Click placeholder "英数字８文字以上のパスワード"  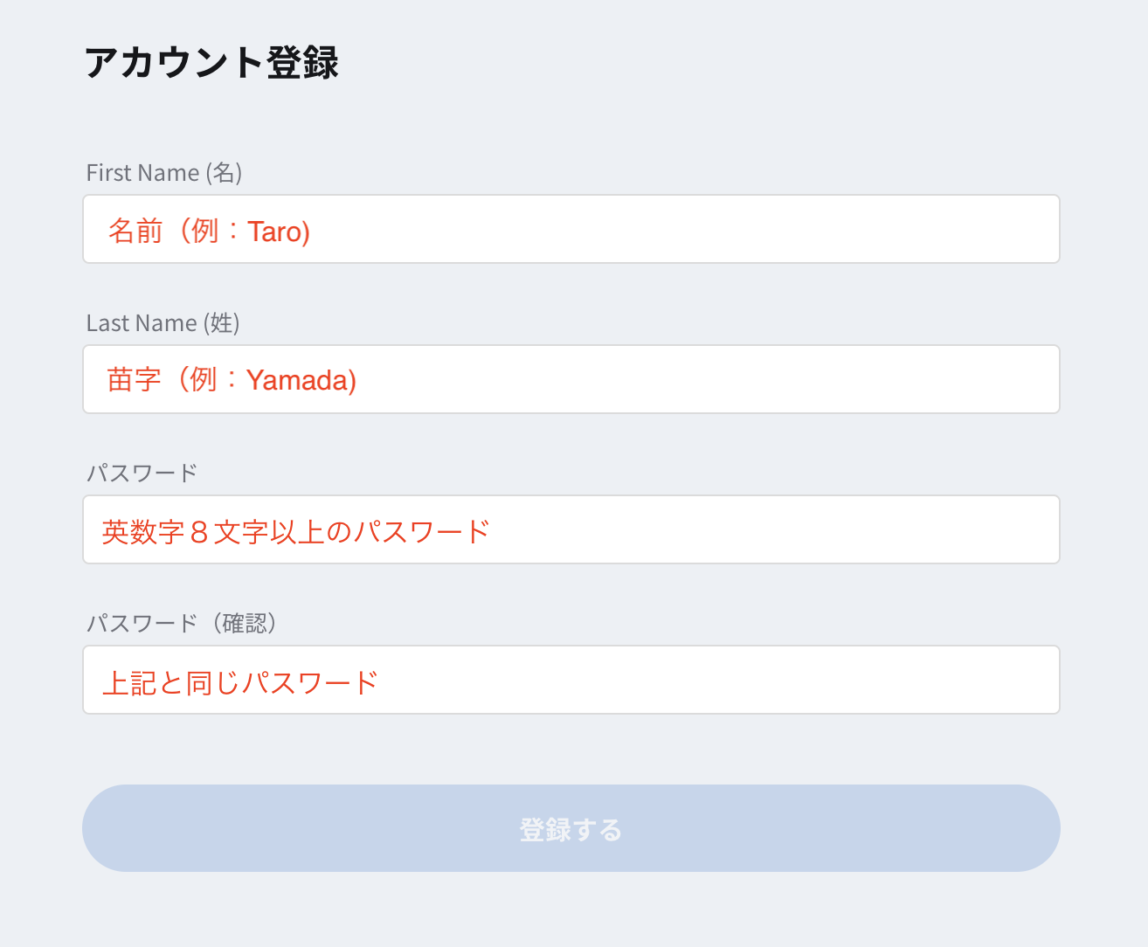tap(295, 531)
